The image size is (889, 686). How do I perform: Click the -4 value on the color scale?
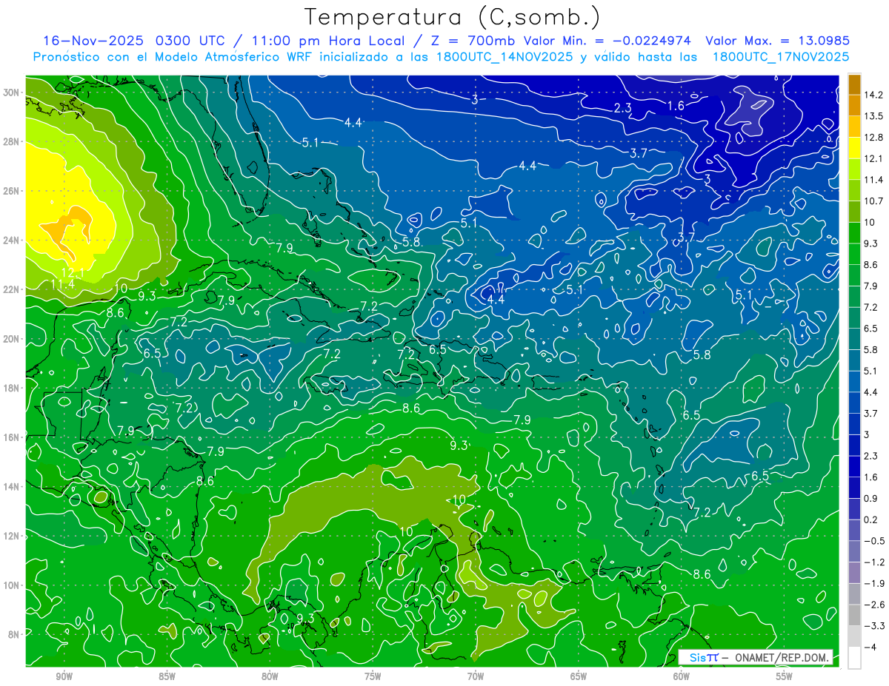[x=870, y=647]
